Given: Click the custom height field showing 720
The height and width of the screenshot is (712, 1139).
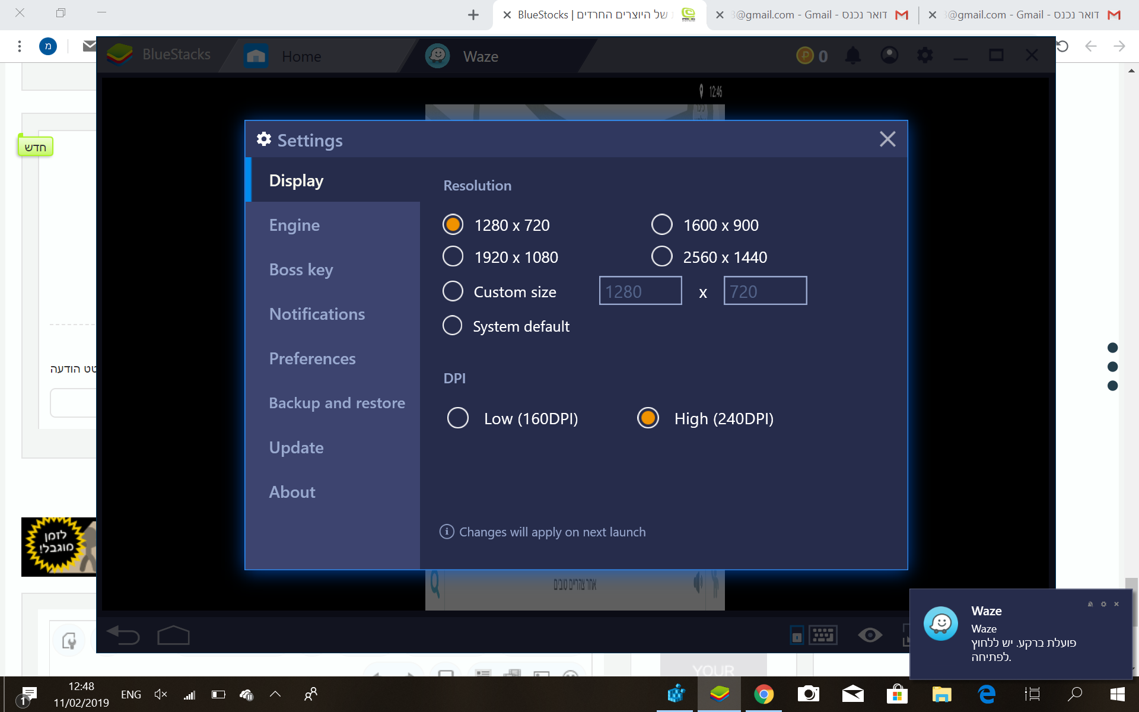Looking at the screenshot, I should tap(765, 291).
